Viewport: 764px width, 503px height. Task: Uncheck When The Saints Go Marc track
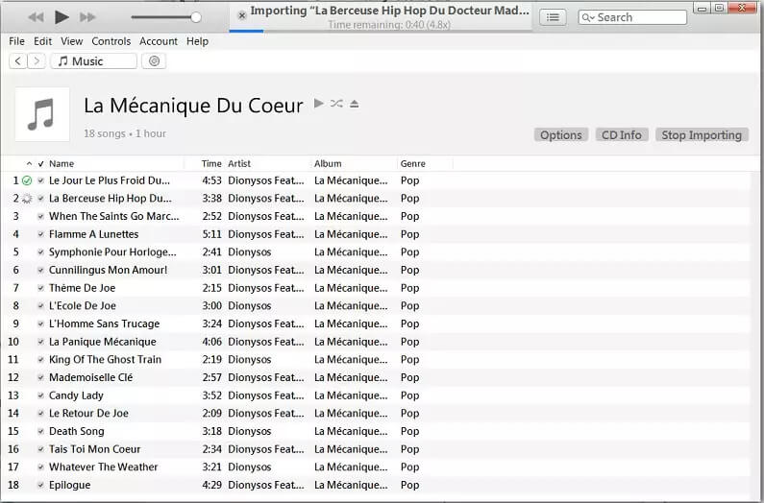[x=41, y=217]
